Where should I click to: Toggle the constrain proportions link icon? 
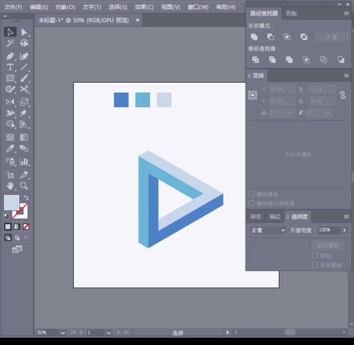pyautogui.click(x=343, y=95)
